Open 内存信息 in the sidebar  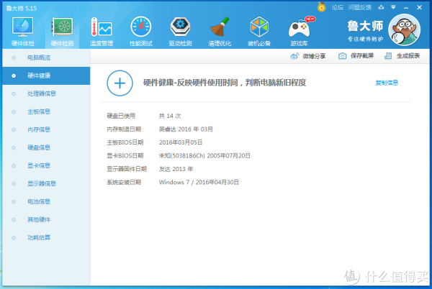(46, 129)
